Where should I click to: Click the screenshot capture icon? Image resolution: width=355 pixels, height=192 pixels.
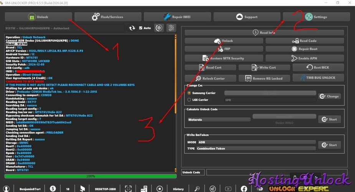tap(128, 189)
